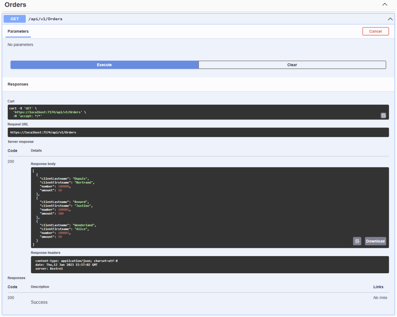Click inside the JSON response body
The width and height of the screenshot is (397, 317).
point(210,208)
